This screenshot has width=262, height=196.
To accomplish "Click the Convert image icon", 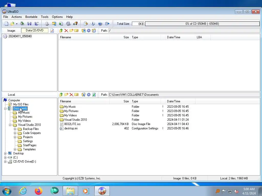I will pyautogui.click(x=61, y=24).
